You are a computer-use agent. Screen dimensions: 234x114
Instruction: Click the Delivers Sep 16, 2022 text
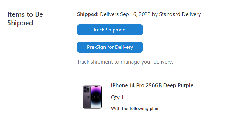(125, 14)
